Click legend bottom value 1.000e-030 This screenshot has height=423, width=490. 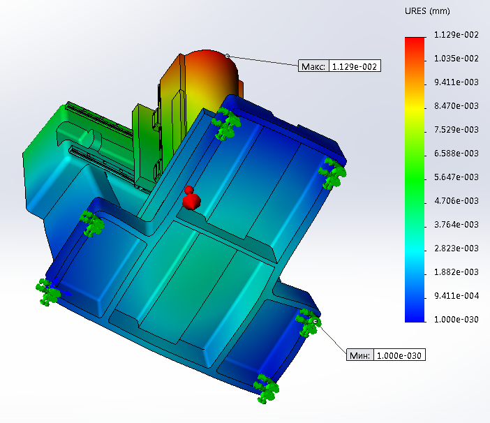456,320
